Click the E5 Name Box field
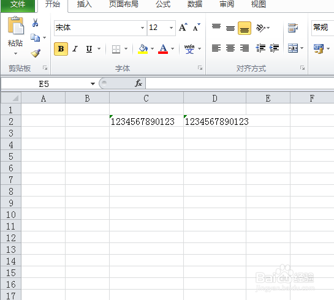This screenshot has height=300, width=334. coord(45,84)
